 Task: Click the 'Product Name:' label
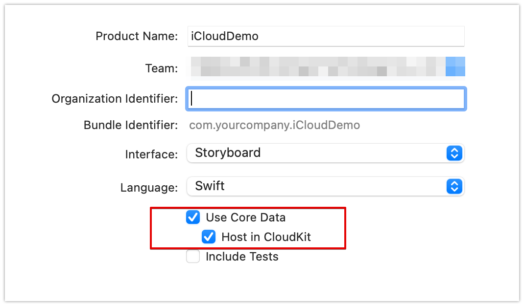137,36
